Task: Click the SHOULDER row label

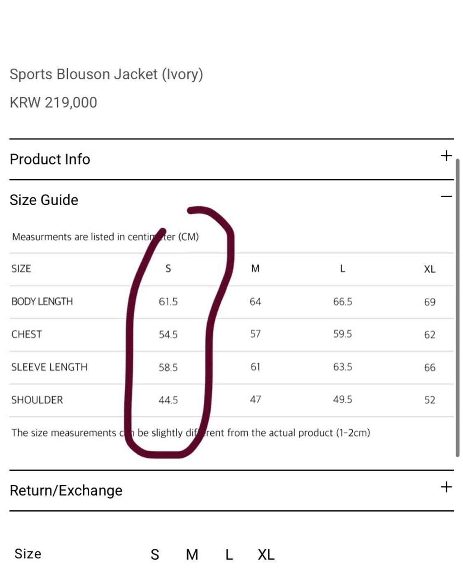Action: [x=37, y=400]
